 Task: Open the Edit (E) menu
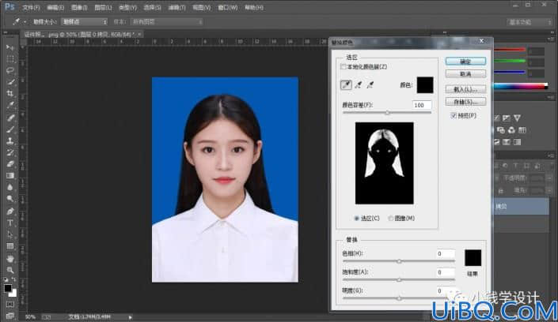(x=55, y=7)
